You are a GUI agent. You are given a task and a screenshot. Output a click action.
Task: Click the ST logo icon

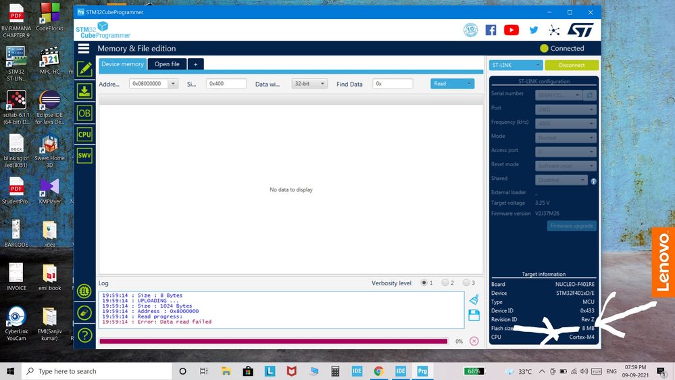[580, 30]
